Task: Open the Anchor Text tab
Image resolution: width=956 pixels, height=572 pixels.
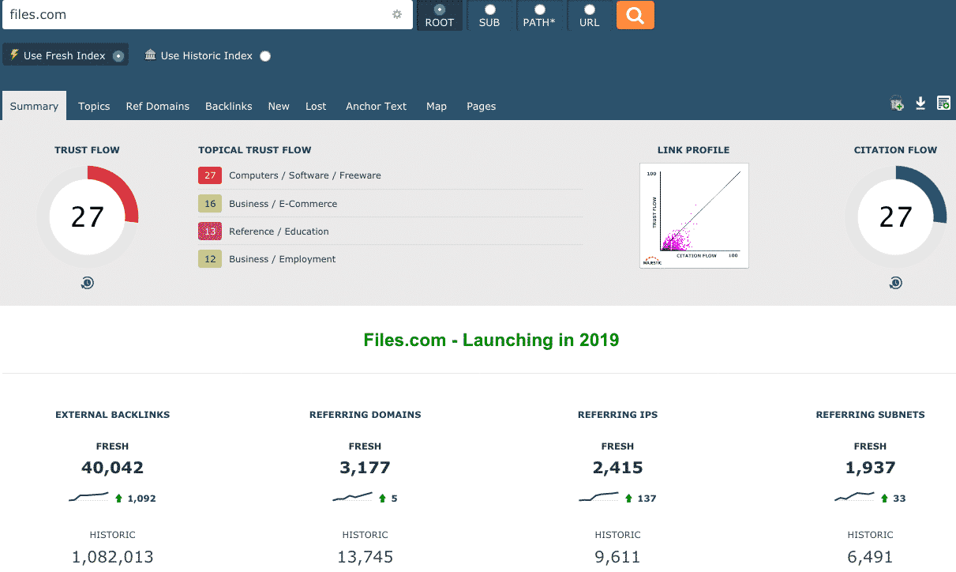Action: coord(376,107)
